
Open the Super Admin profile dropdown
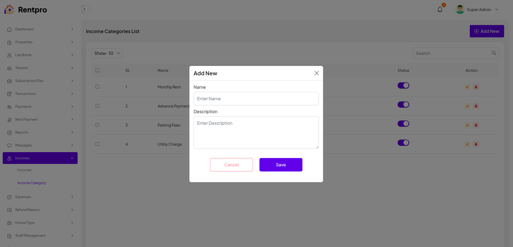479,10
